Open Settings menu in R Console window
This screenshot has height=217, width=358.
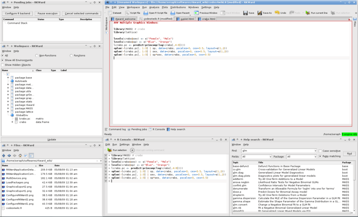pos(124,145)
